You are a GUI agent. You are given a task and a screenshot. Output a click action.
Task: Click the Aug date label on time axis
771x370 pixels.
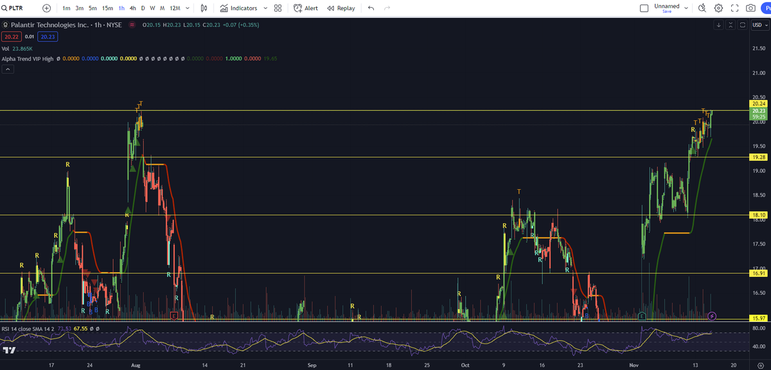pos(136,364)
